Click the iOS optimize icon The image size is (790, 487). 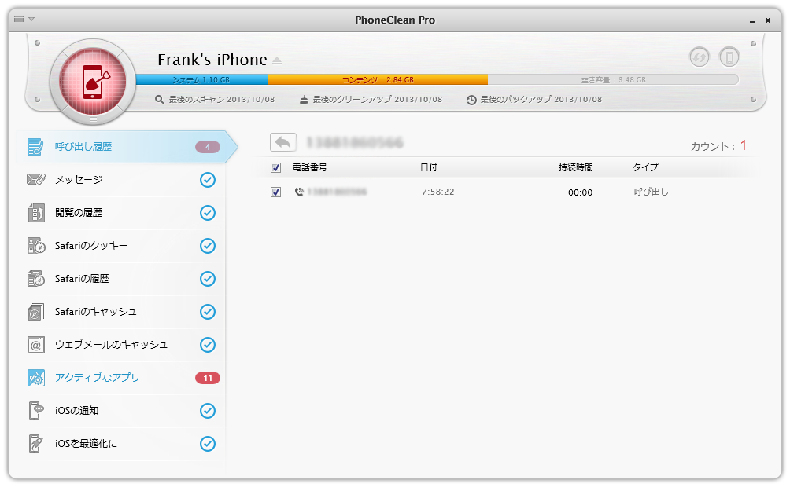click(x=35, y=444)
